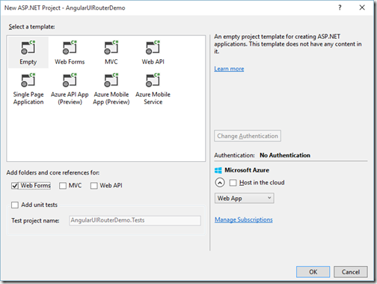This screenshot has width=377, height=284.
Task: Select the Empty project template icon
Action: pyautogui.click(x=28, y=47)
